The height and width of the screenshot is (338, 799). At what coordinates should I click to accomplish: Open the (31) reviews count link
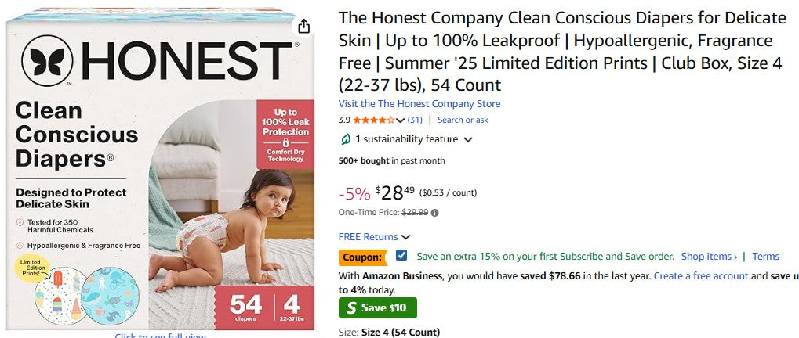[x=415, y=120]
